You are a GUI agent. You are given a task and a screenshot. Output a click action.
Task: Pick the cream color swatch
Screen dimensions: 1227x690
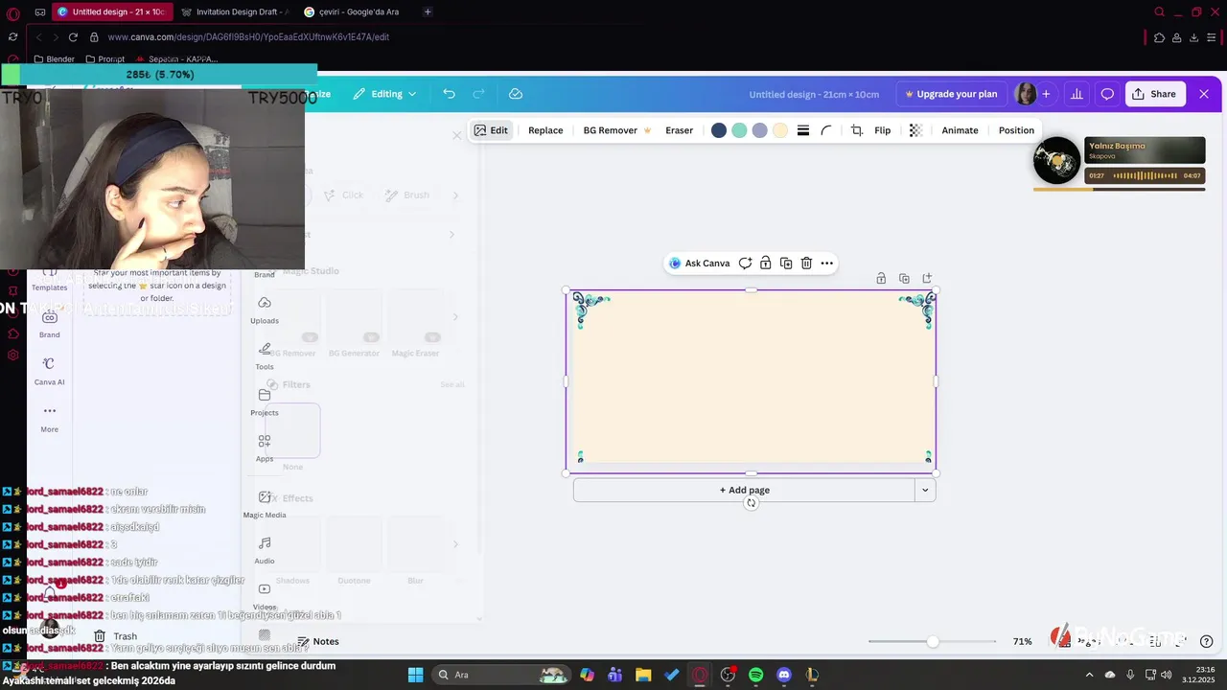pos(780,130)
